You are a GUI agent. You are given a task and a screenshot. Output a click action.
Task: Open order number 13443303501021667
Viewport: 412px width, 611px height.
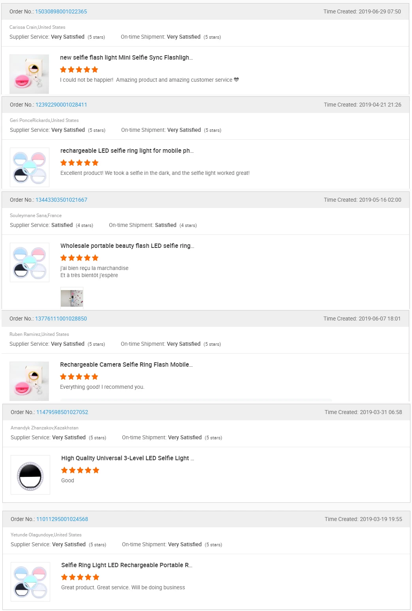click(x=61, y=200)
